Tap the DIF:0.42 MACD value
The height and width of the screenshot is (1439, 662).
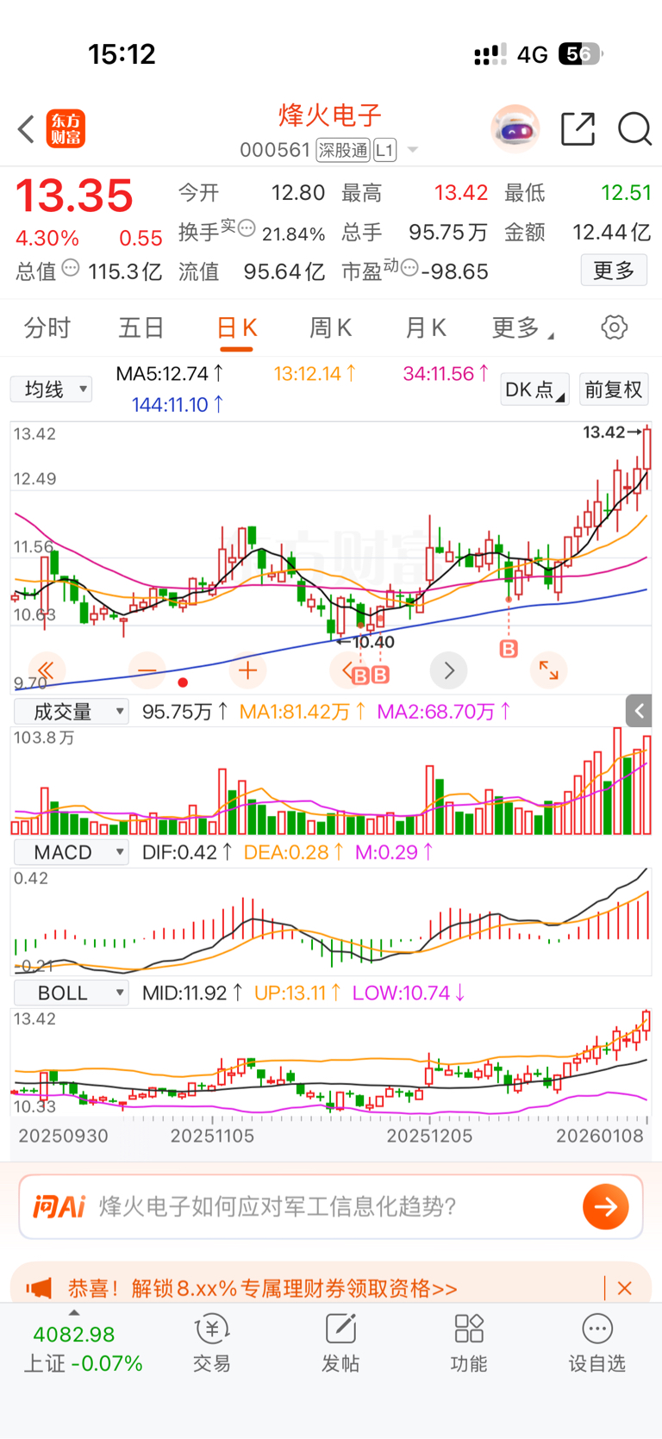point(187,852)
